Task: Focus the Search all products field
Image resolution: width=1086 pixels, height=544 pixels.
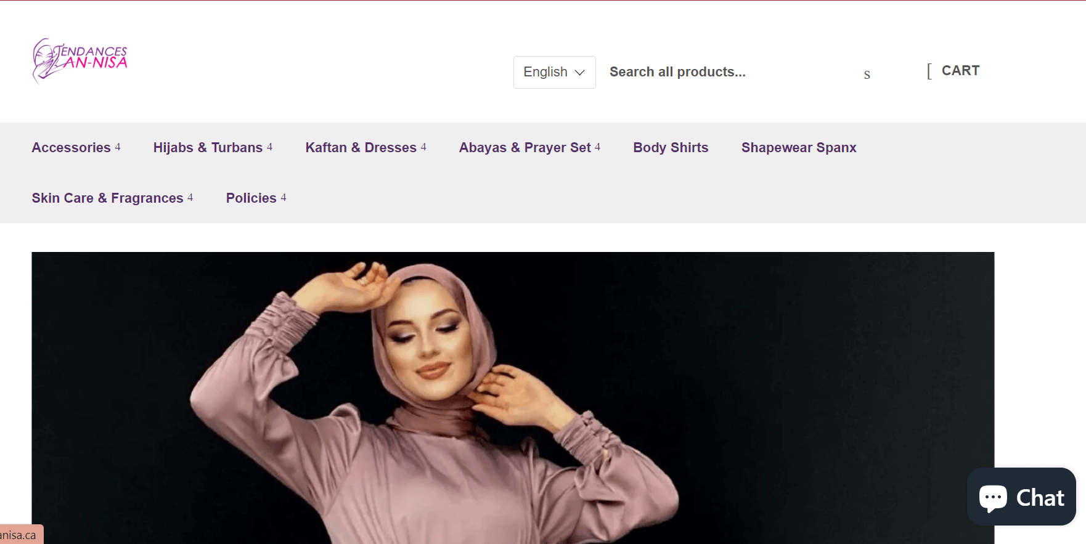Action: [x=730, y=72]
